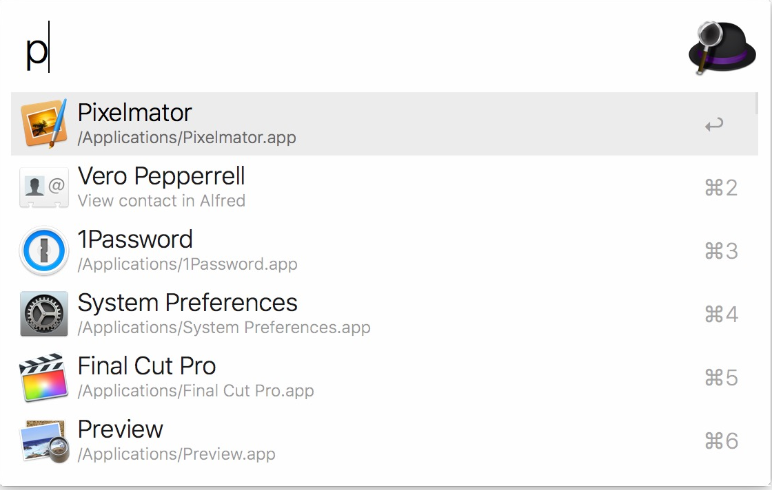Click the 1Password keyhole icon
772x490 pixels.
(x=44, y=251)
